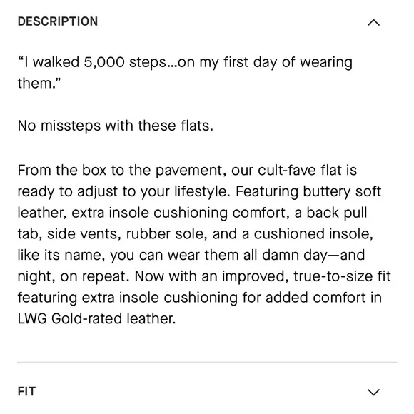Screen dimensions: 414x414
Task: Expand the Fit section with the down chevron
Action: tap(373, 392)
